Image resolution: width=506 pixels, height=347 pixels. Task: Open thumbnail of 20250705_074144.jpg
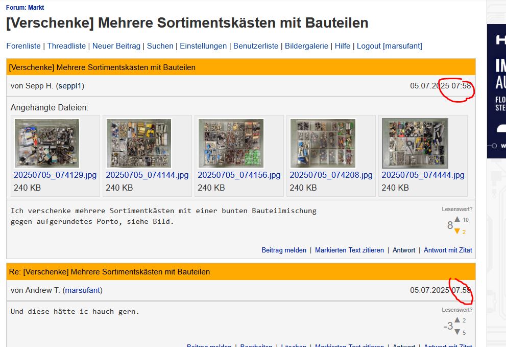[x=139, y=143]
